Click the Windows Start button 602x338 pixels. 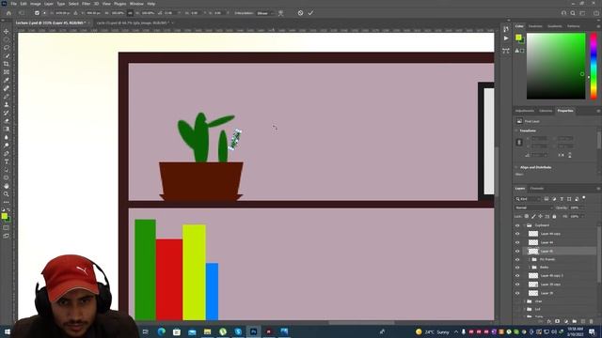(7, 331)
